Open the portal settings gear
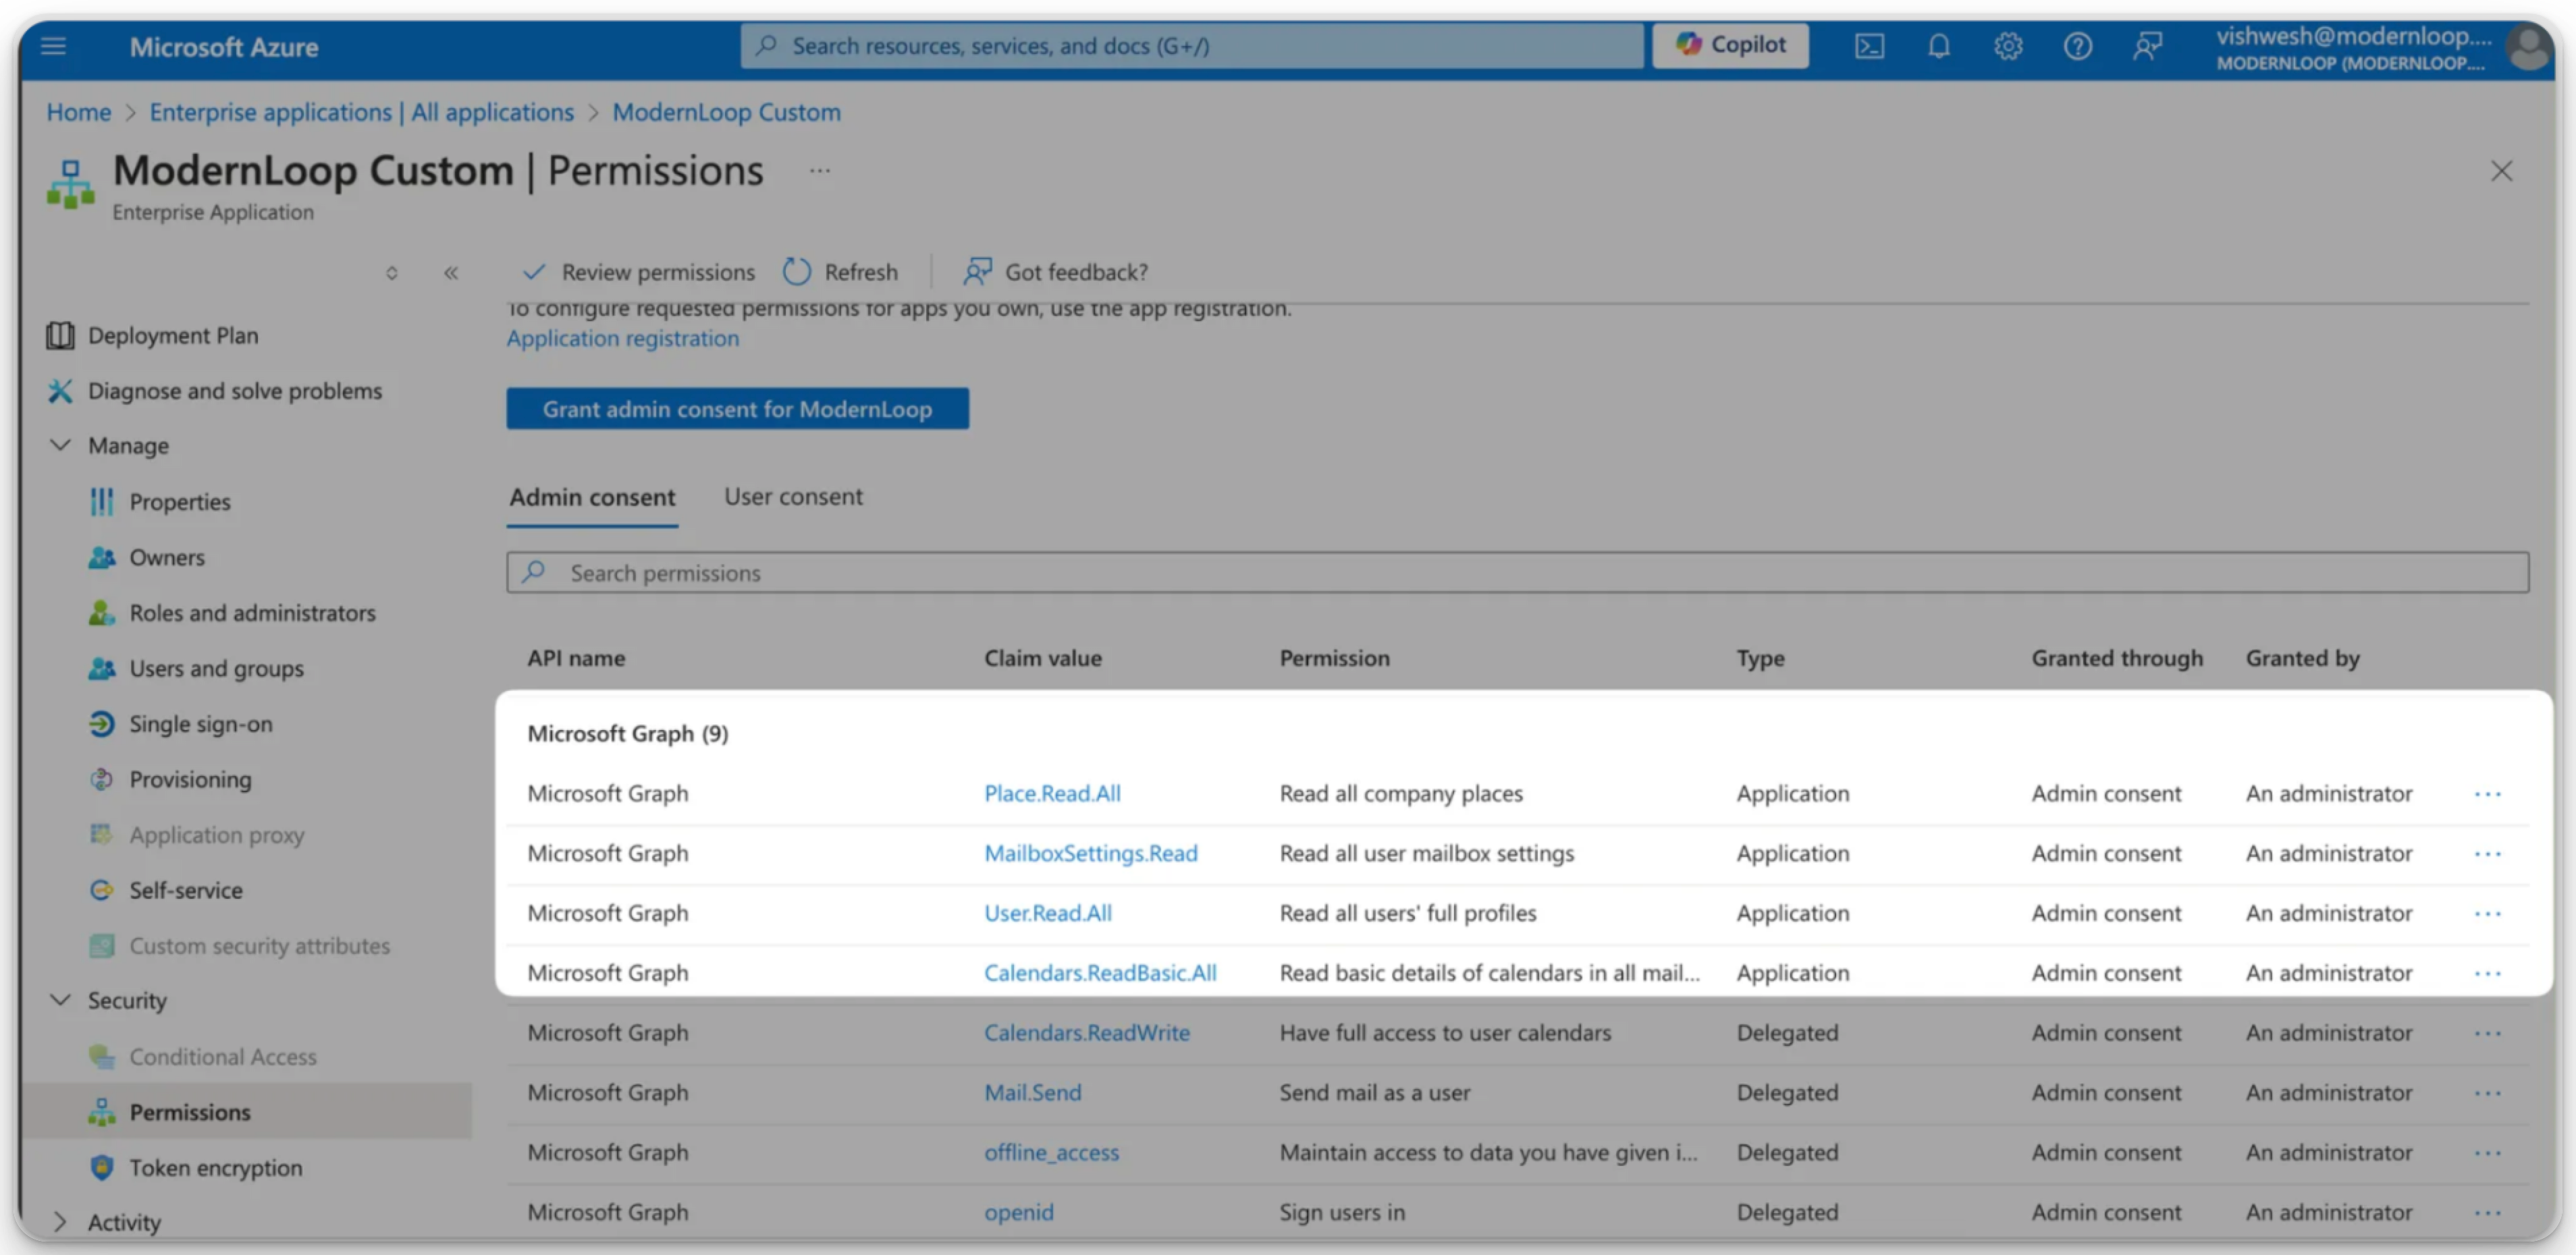This screenshot has width=2576, height=1255. click(x=2008, y=46)
